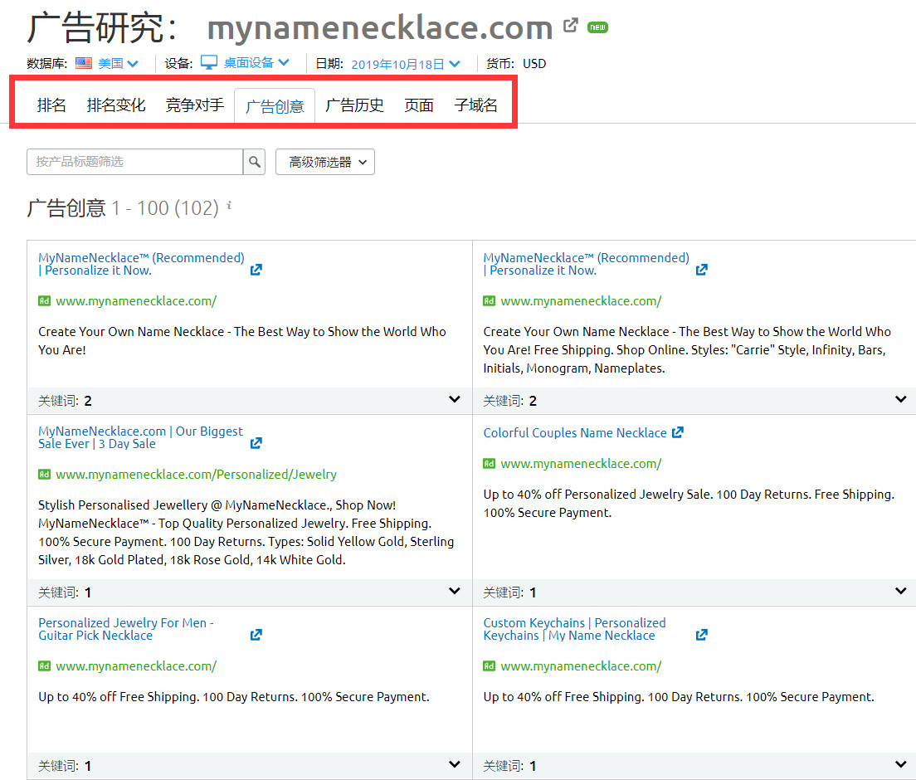Screen dimensions: 916x780
Task: Expand keywords for Colorful Couples Name Necklace ad
Action: point(900,592)
